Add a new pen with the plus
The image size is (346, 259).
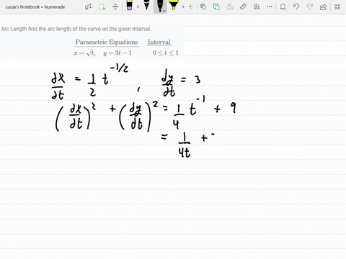191,6
